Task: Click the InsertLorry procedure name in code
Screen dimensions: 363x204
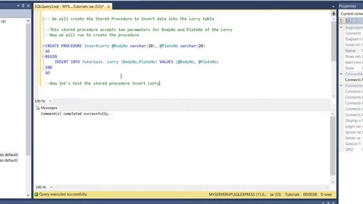Action: 97,46
